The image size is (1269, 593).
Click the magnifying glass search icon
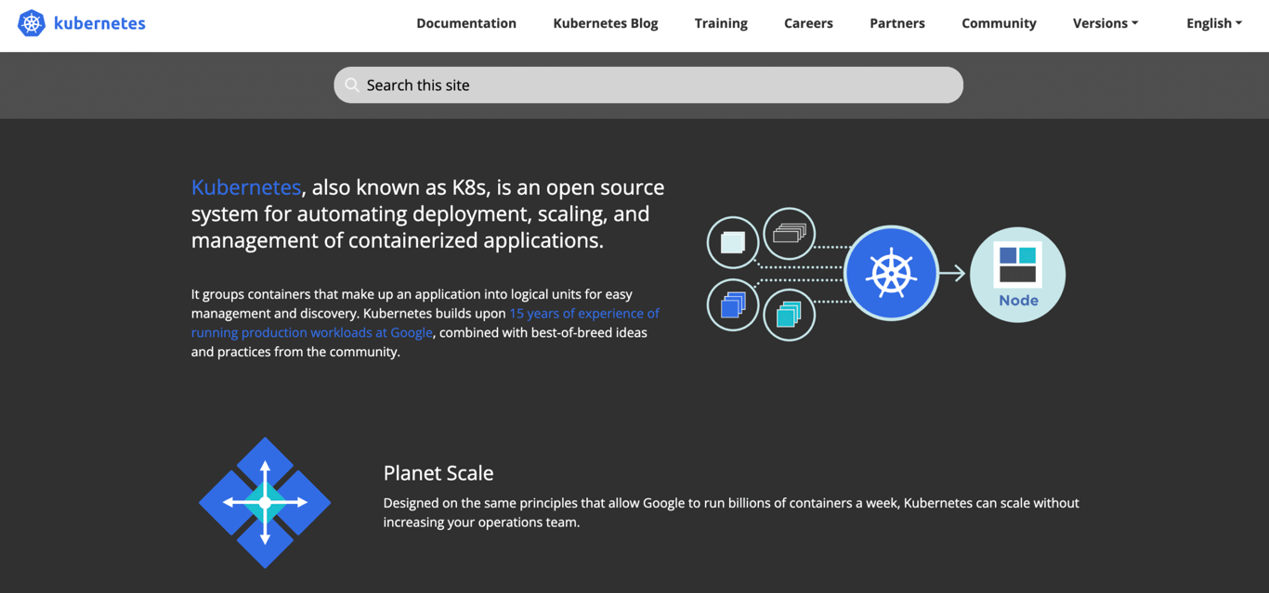pyautogui.click(x=352, y=84)
